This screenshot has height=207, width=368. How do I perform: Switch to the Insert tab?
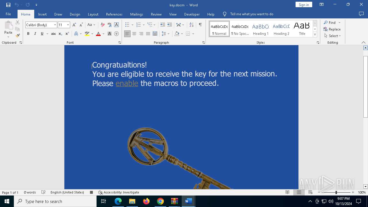[42, 14]
